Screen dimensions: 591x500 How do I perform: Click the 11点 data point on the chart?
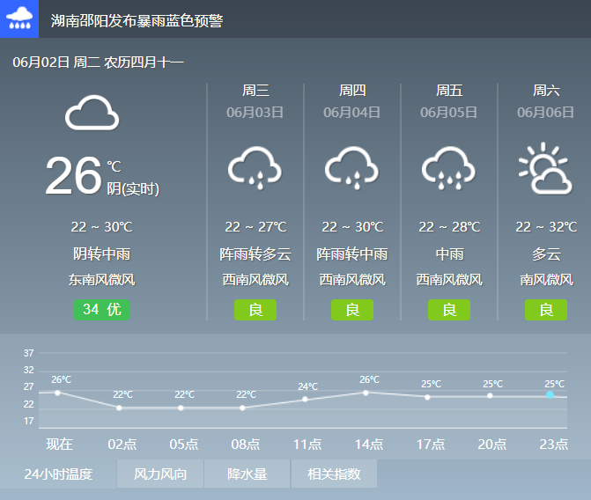tap(305, 399)
